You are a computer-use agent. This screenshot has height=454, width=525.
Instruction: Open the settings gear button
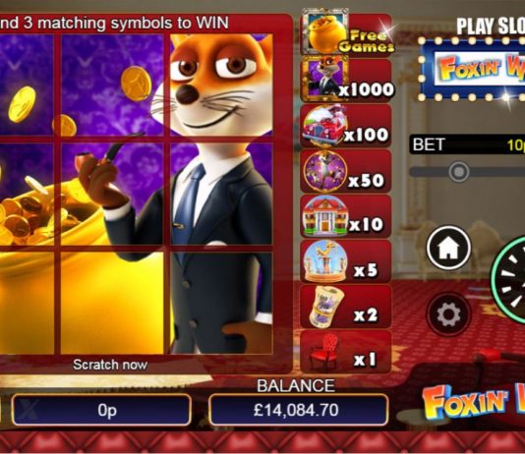click(448, 314)
